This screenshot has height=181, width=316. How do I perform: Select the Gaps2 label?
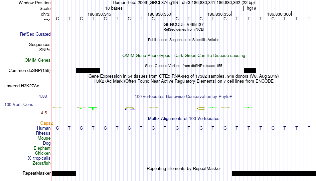pos(47,123)
